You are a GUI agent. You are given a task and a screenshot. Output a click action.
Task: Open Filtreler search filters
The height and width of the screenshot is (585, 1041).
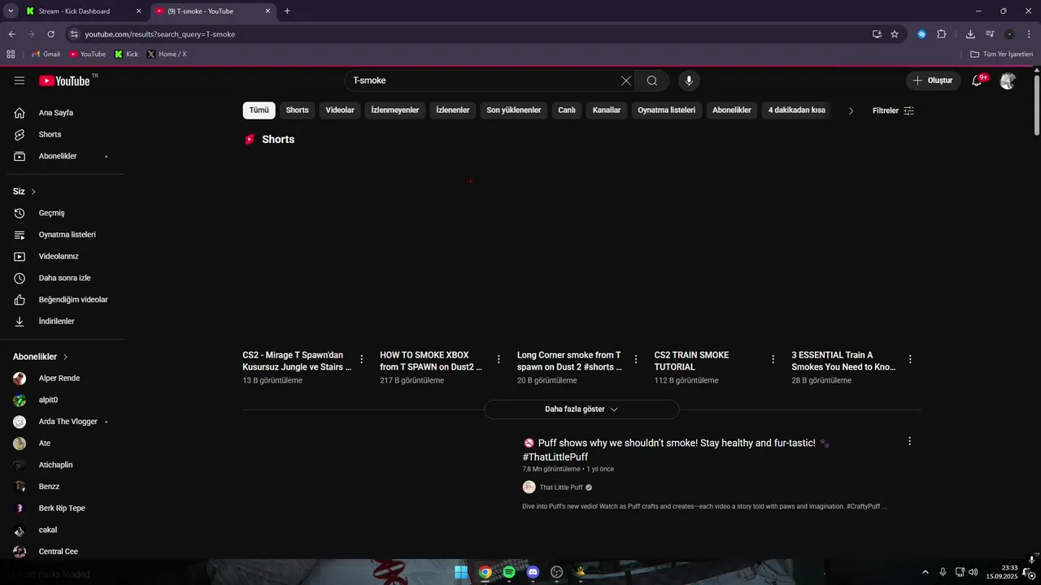[x=893, y=110]
